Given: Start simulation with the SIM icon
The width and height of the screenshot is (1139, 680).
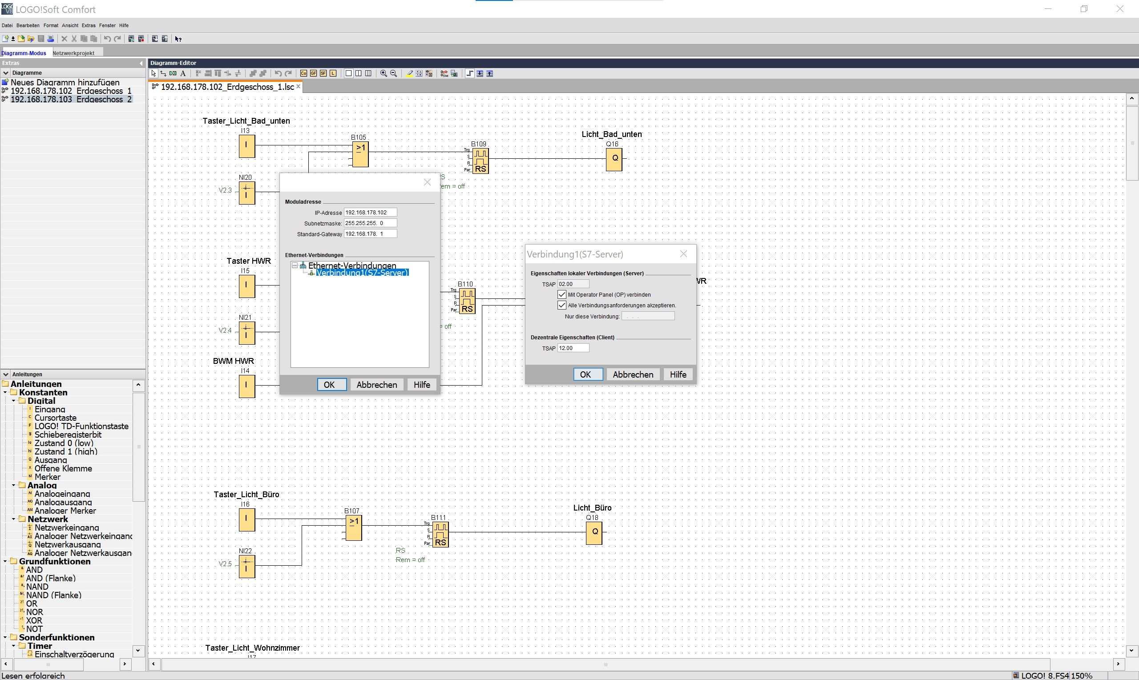Looking at the screenshot, I should point(444,73).
